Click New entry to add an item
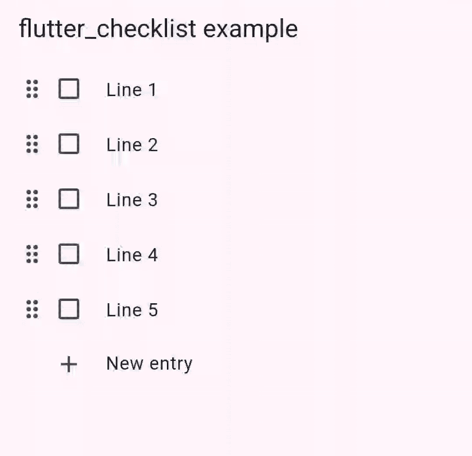 [x=149, y=364]
